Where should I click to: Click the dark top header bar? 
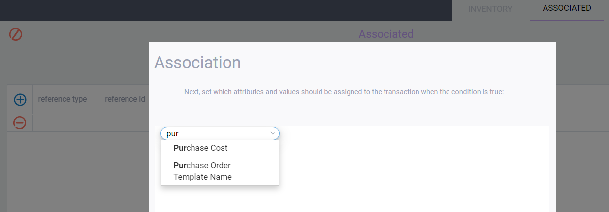tap(222, 10)
